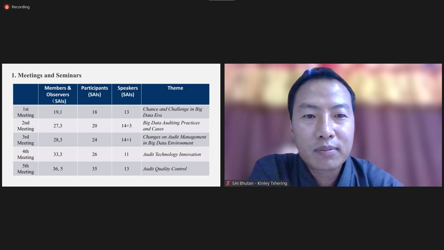Click the '1st Meeting' row label
Screen dimensions: 444x250
pyautogui.click(x=26, y=112)
